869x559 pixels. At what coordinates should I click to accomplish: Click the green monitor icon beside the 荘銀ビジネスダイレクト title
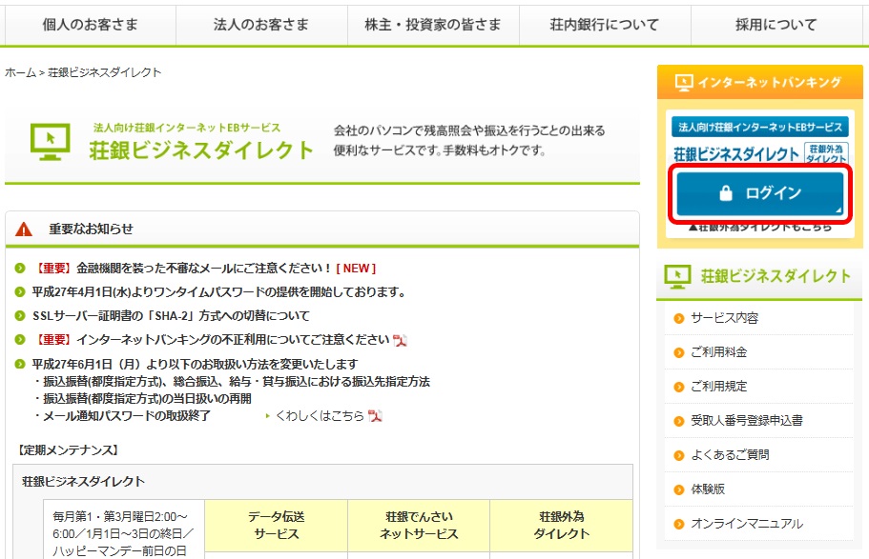51,141
